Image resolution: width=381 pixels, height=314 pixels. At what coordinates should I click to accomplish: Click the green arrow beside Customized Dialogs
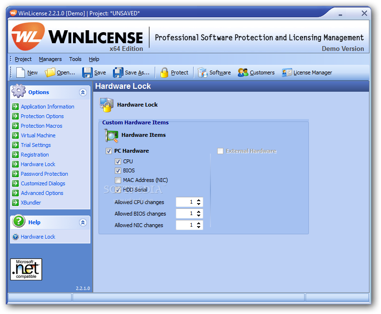pyautogui.click(x=15, y=183)
